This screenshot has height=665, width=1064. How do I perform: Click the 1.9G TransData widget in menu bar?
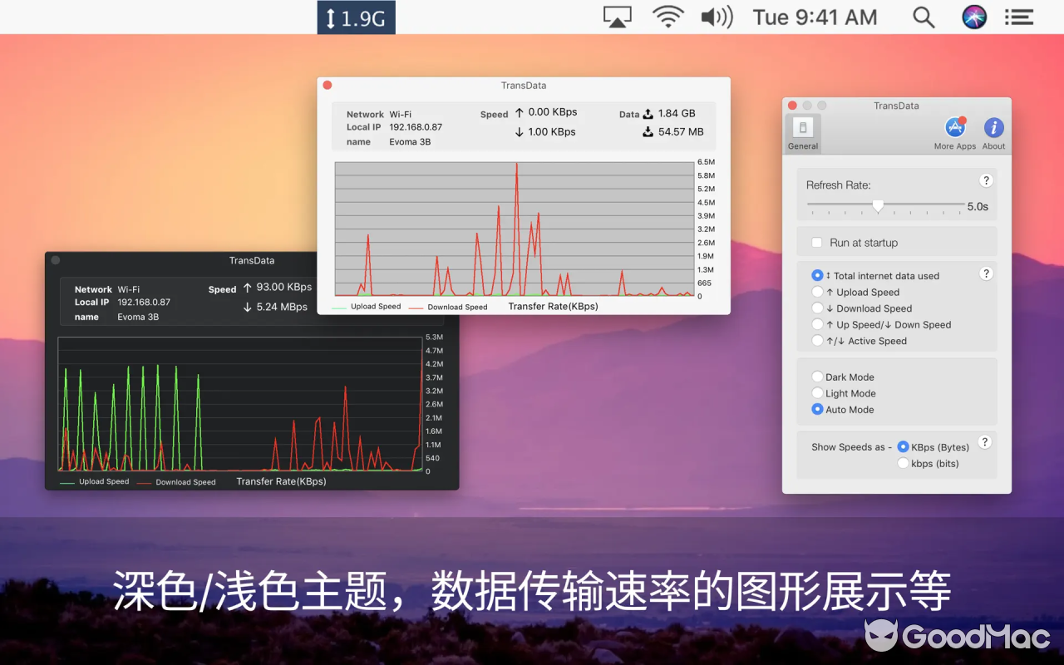[356, 17]
